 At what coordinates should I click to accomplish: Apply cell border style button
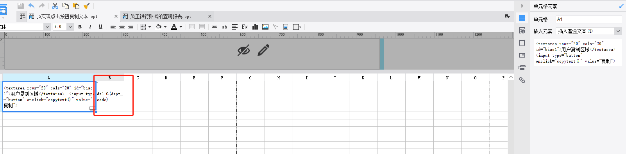coord(143,27)
